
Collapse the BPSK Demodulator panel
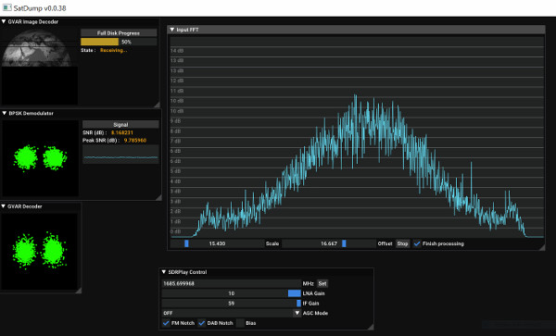tap(5, 113)
